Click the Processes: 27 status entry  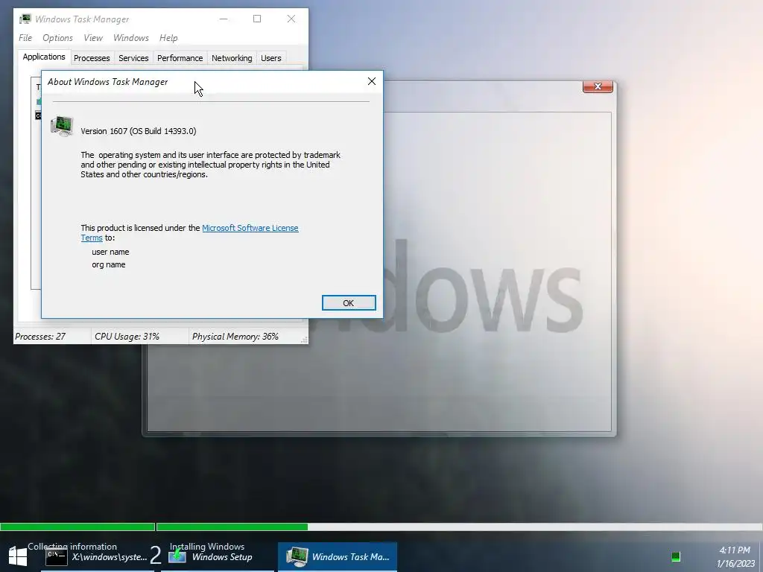pos(40,336)
